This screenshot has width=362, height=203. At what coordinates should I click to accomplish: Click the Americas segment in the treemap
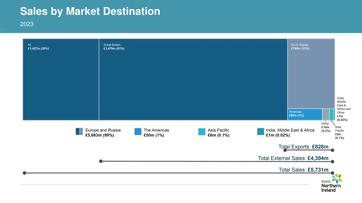pos(304,114)
